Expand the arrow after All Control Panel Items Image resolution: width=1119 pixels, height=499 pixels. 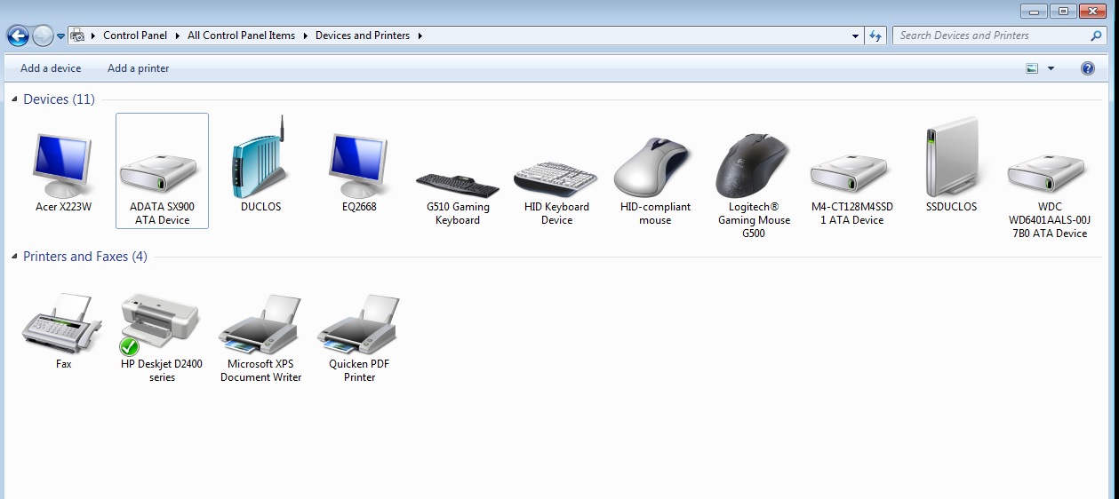(x=305, y=36)
